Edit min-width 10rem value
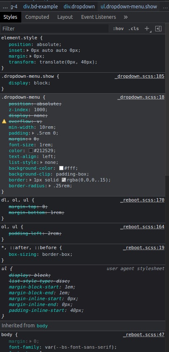 [48, 127]
